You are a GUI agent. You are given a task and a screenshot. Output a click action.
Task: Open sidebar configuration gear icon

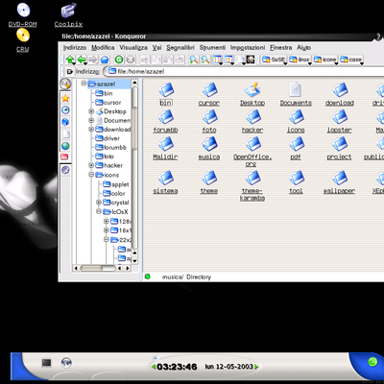[x=65, y=170]
